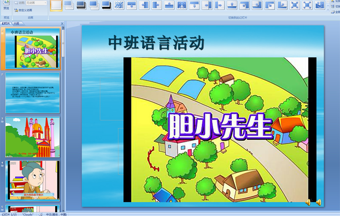Select the No Transition blank thumbnail
340x216 pixels.
click(x=57, y=5)
